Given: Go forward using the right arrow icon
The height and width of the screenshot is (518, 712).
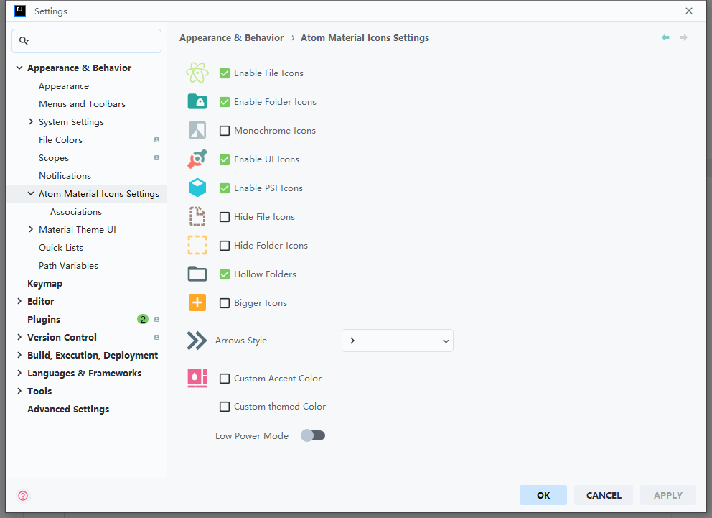Looking at the screenshot, I should coord(683,37).
